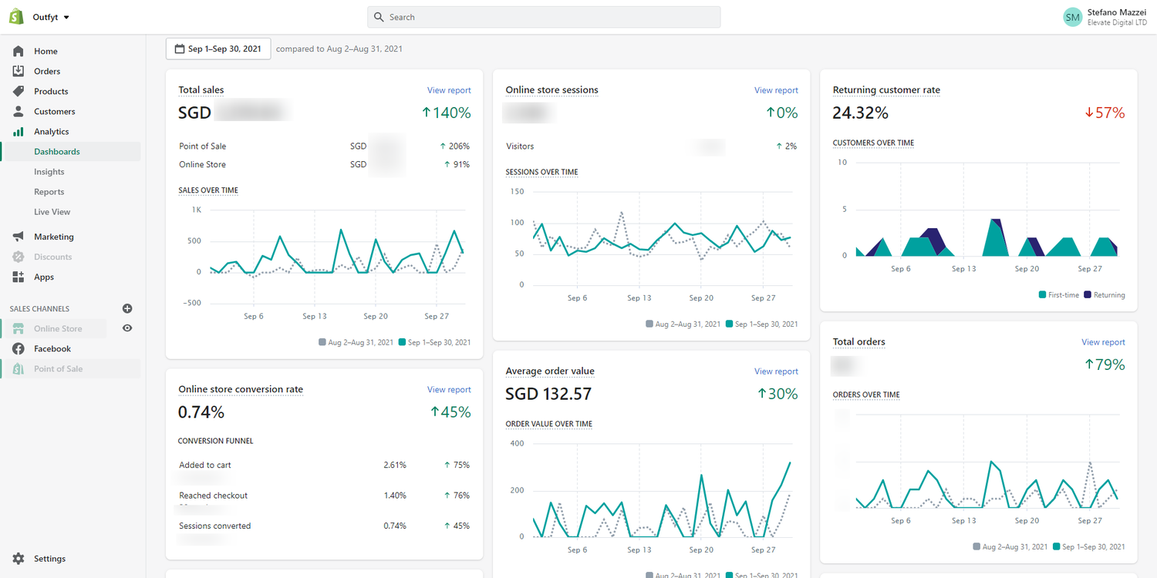Screen dimensions: 1157x578
Task: Click the 24.32% returning rate value
Action: pyautogui.click(x=861, y=113)
